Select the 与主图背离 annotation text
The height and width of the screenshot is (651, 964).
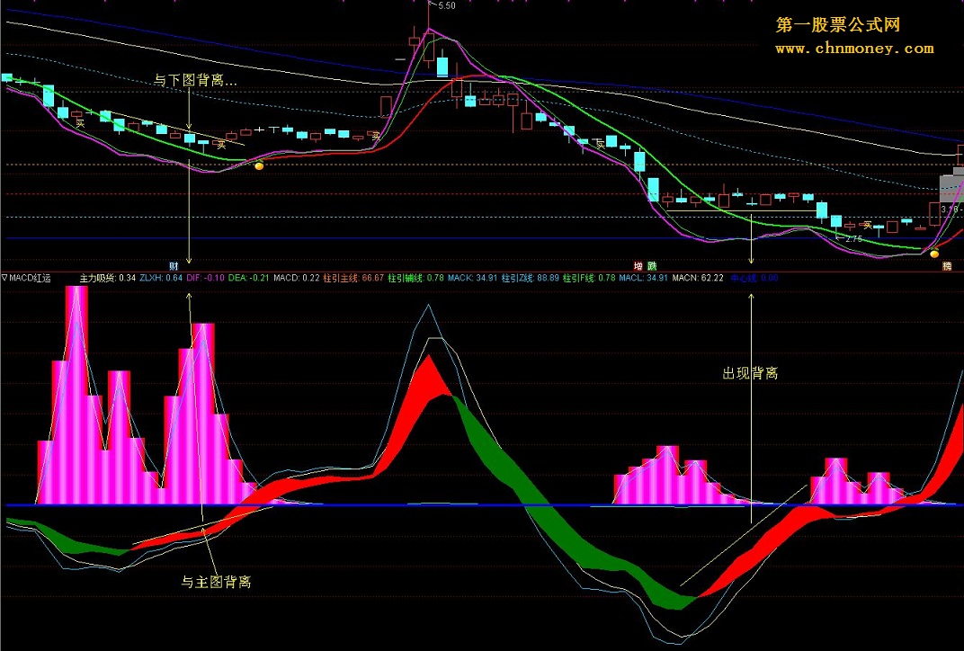216,582
